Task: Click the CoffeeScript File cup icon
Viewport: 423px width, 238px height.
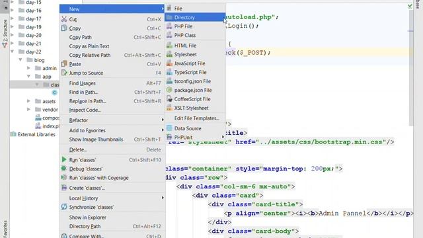Action: coord(169,99)
